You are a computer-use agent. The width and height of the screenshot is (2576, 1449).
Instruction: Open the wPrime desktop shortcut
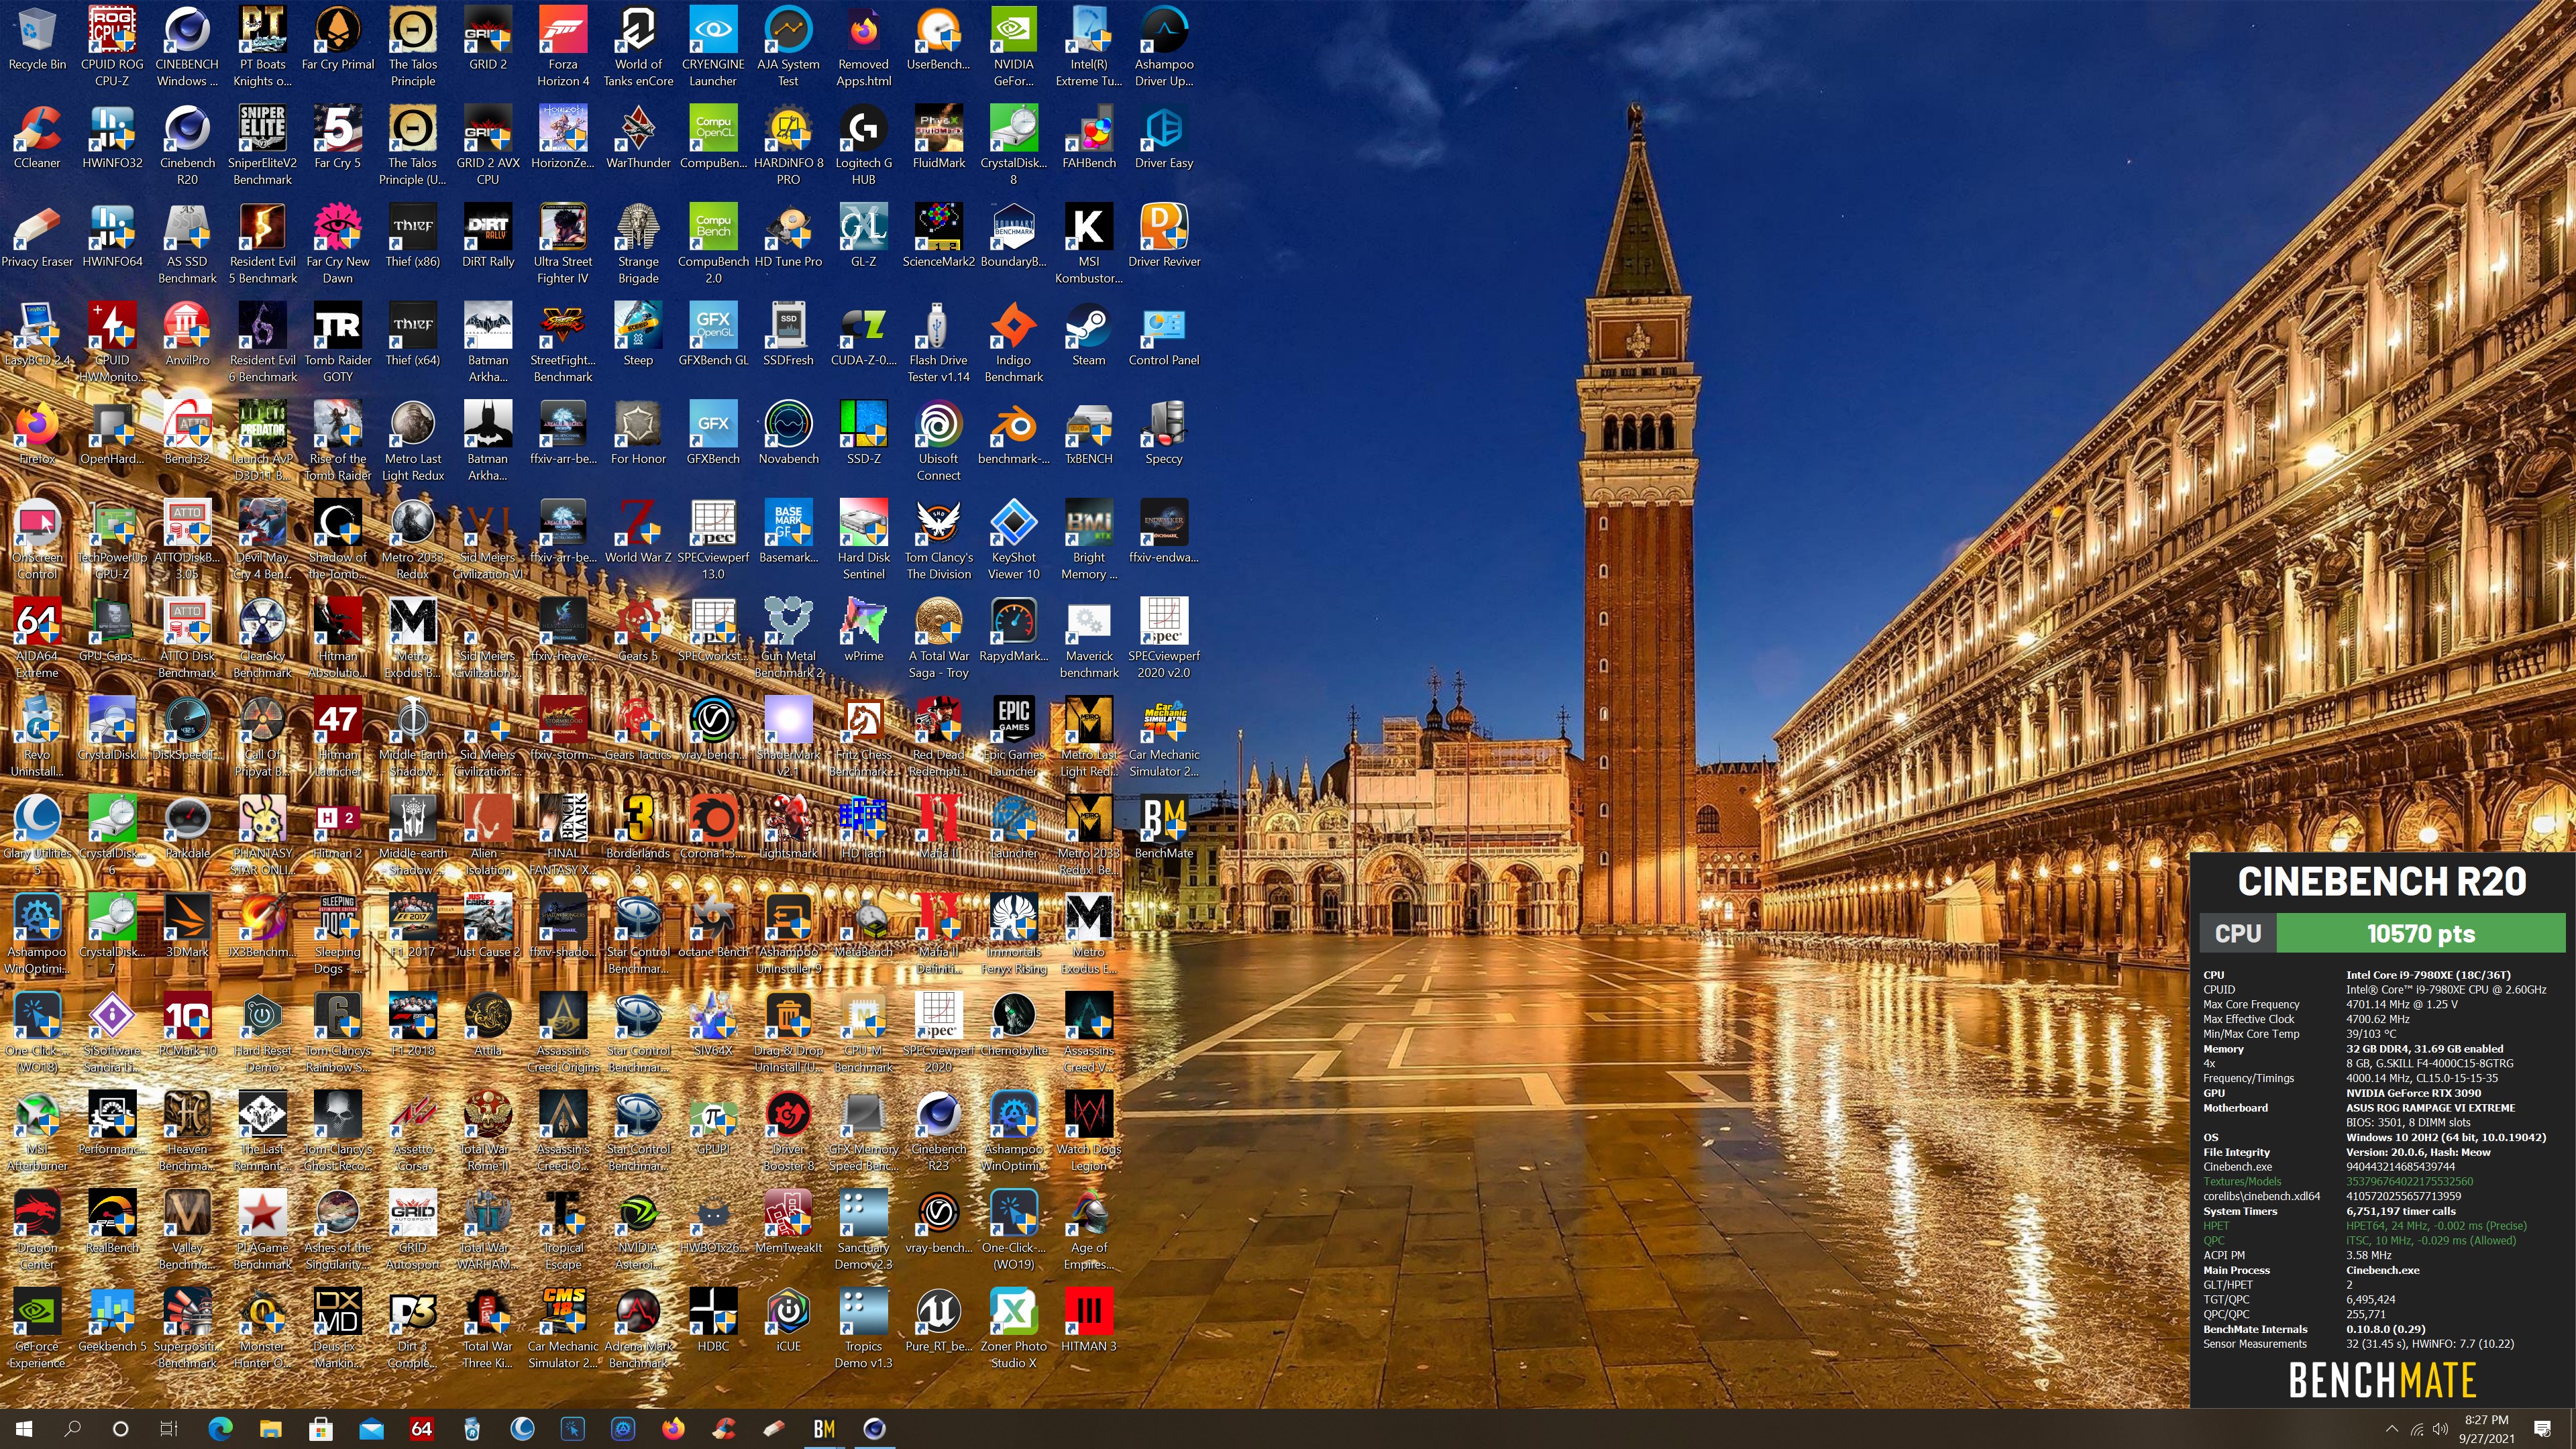(x=863, y=631)
